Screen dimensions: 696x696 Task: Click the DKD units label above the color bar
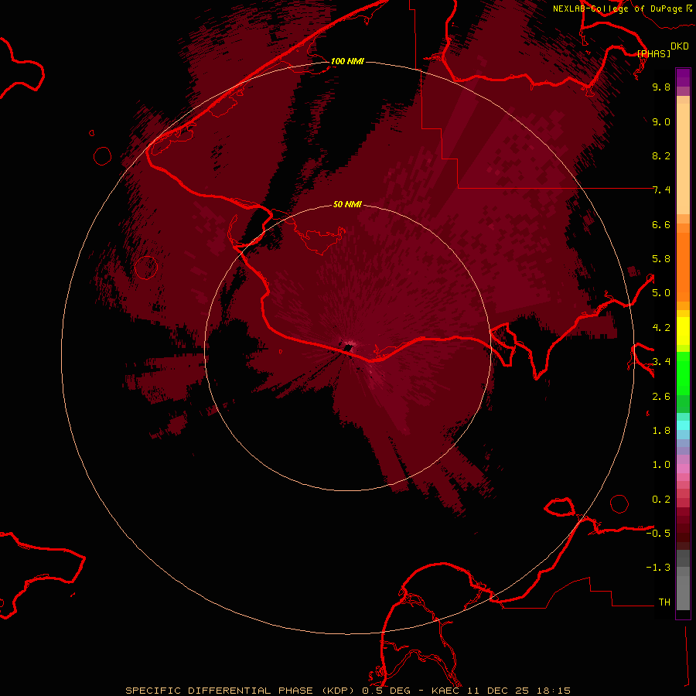[680, 46]
